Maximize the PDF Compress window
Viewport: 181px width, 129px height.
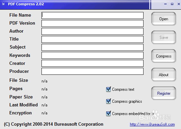pos(172,4)
